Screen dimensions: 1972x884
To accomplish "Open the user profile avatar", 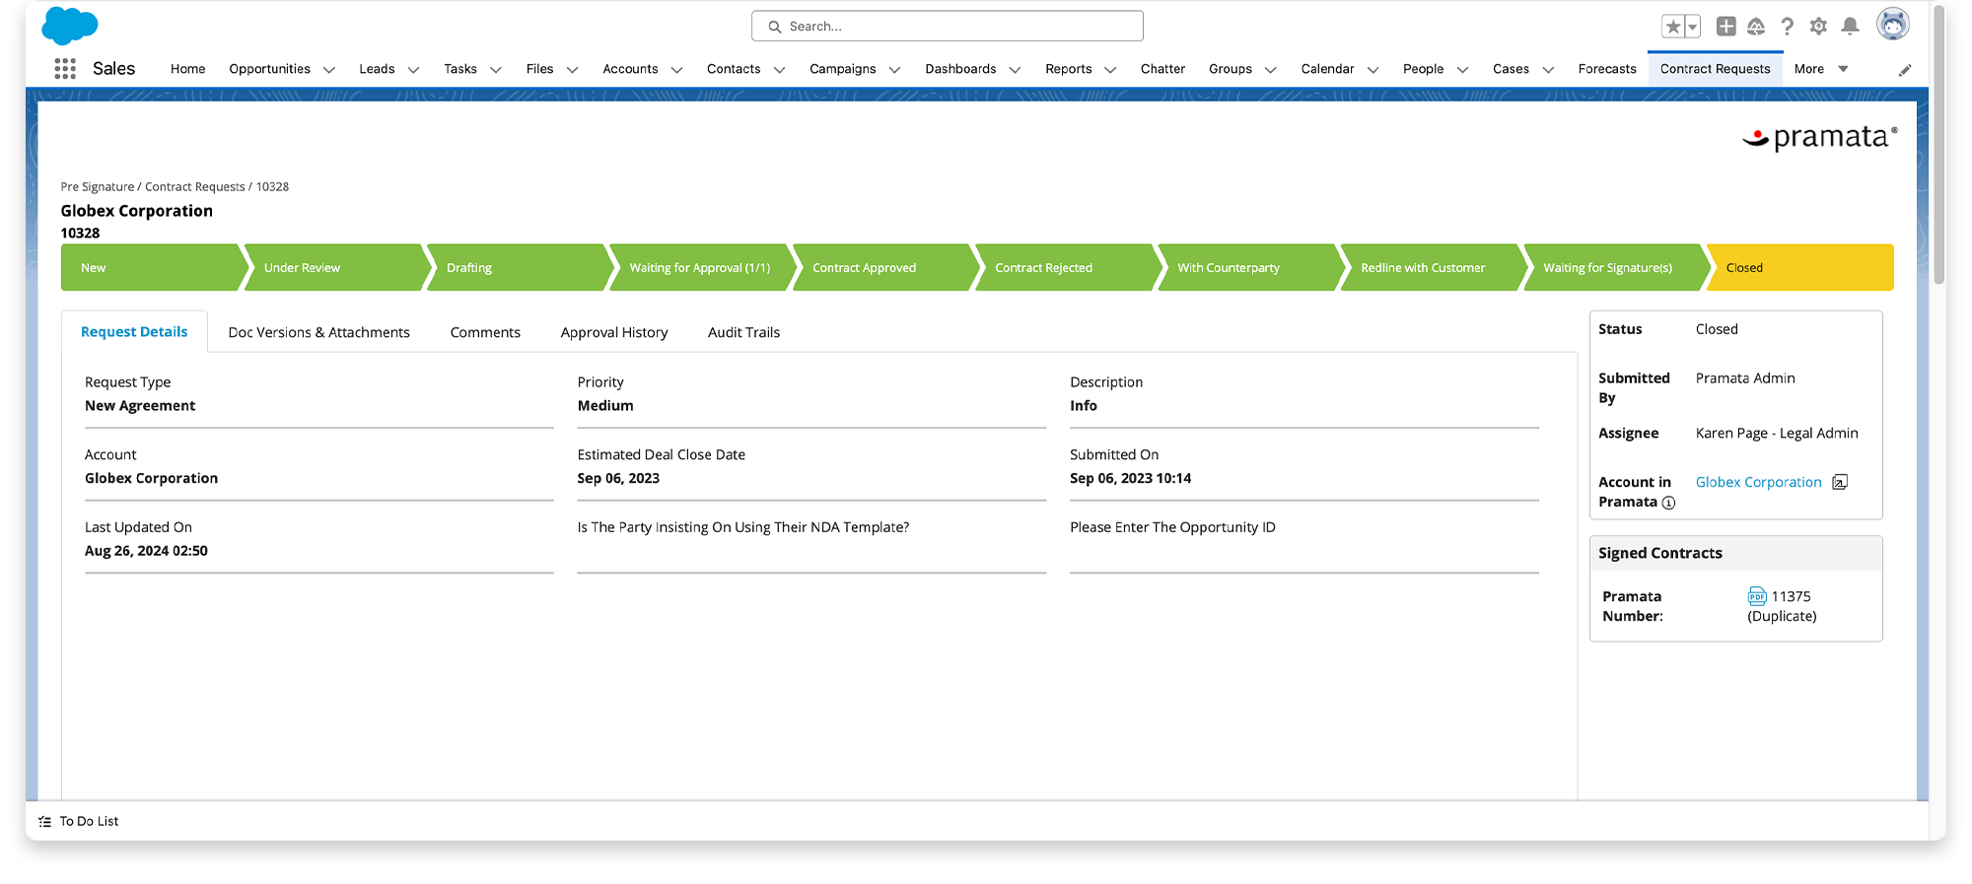I will point(1892,24).
